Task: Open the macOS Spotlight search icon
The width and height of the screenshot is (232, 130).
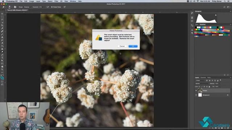Action: pyautogui.click(x=225, y=1)
